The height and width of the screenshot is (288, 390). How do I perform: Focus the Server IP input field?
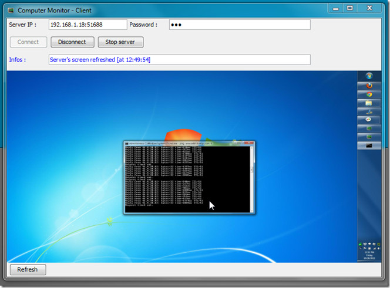click(x=88, y=25)
